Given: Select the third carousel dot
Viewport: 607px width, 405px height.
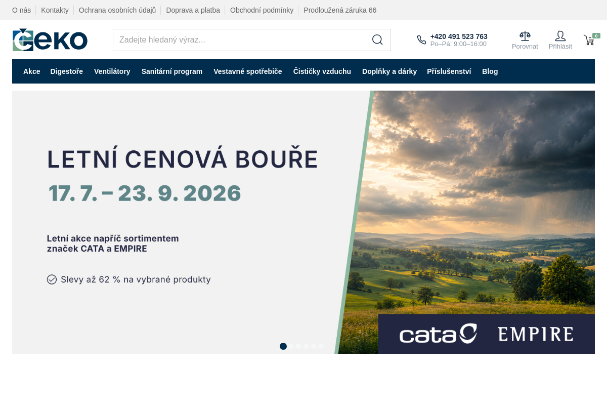Looking at the screenshot, I should click(298, 346).
